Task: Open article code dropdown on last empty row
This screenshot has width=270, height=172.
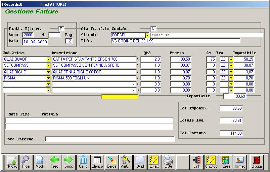Action: (x=48, y=90)
